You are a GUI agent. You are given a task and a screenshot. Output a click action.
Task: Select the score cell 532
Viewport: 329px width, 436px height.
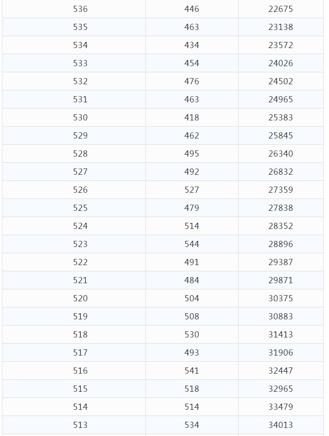[x=80, y=81]
